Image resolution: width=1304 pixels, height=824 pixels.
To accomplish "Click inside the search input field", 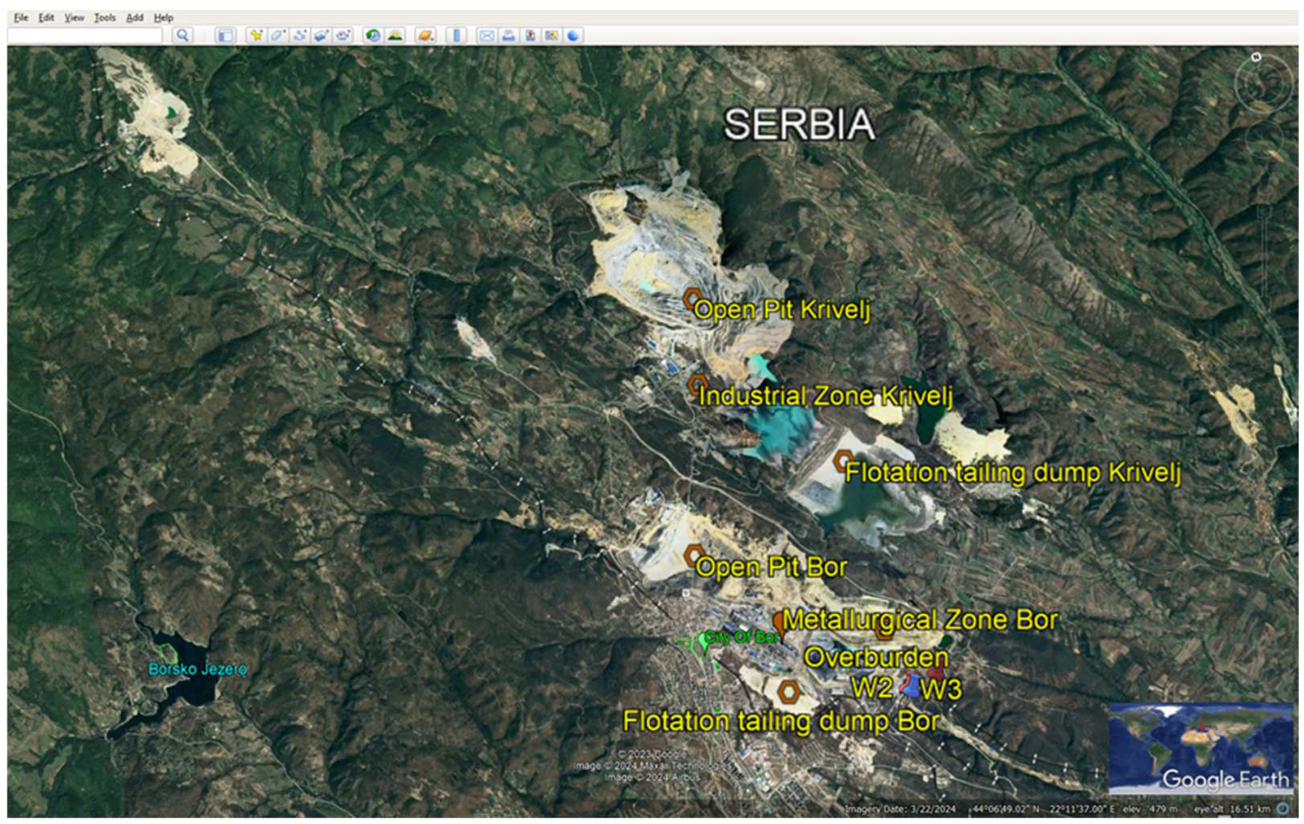I will tap(85, 36).
